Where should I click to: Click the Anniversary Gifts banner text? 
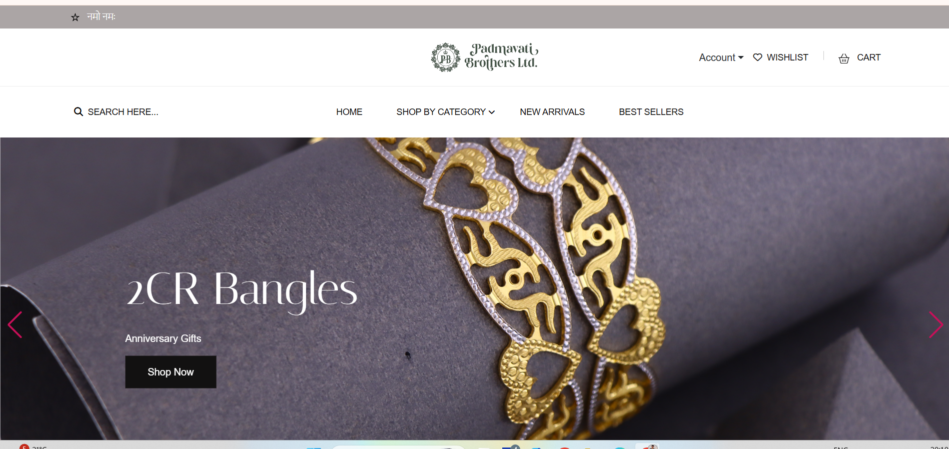click(163, 338)
